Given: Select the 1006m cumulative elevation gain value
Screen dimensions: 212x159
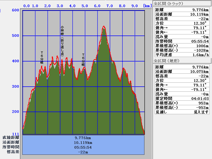Looking at the screenshot, I should (202, 46).
